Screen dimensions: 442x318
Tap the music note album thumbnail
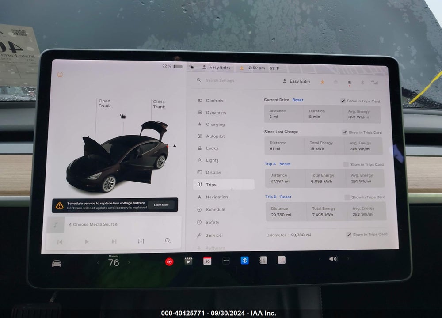pyautogui.click(x=56, y=225)
